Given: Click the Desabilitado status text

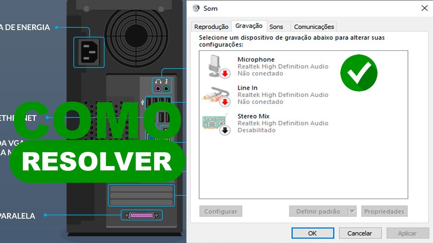Looking at the screenshot, I should (256, 130).
